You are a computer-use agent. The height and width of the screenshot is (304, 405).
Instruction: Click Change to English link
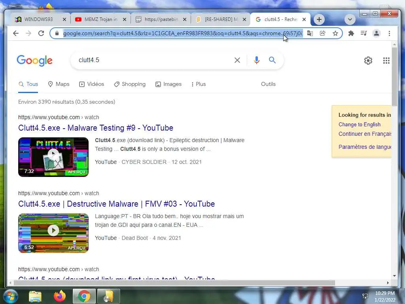[x=359, y=125]
